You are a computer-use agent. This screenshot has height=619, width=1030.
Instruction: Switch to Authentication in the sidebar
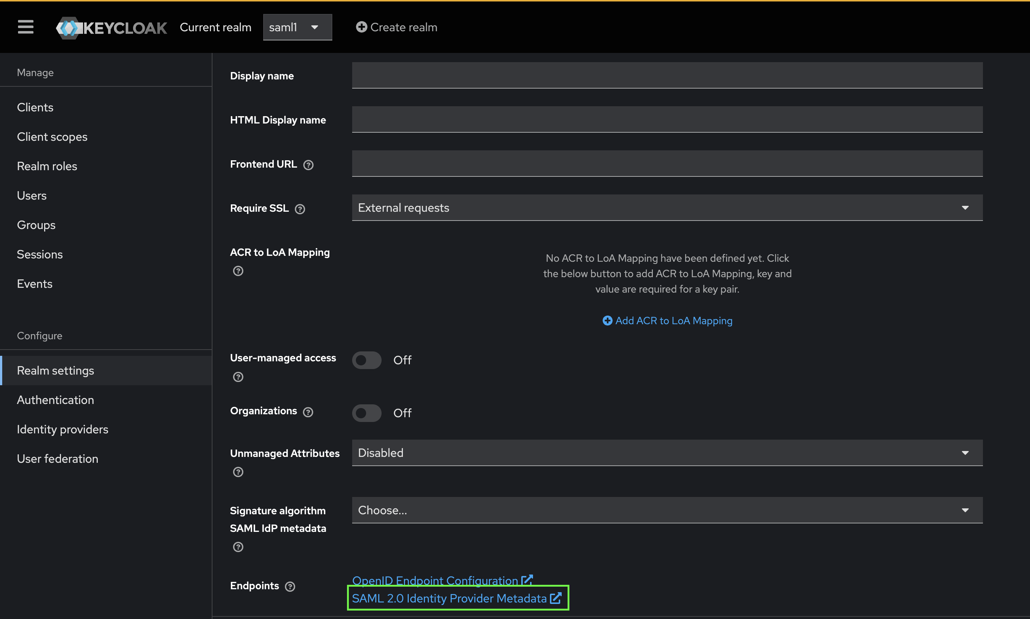(x=55, y=400)
